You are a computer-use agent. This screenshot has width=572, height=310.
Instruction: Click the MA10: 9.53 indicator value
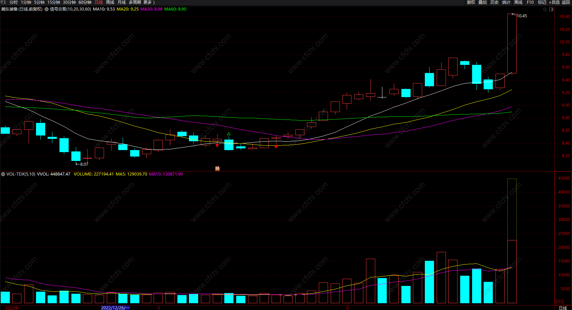point(104,9)
